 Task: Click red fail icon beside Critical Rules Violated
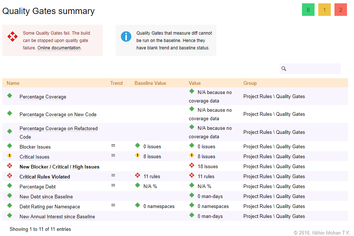point(10,176)
